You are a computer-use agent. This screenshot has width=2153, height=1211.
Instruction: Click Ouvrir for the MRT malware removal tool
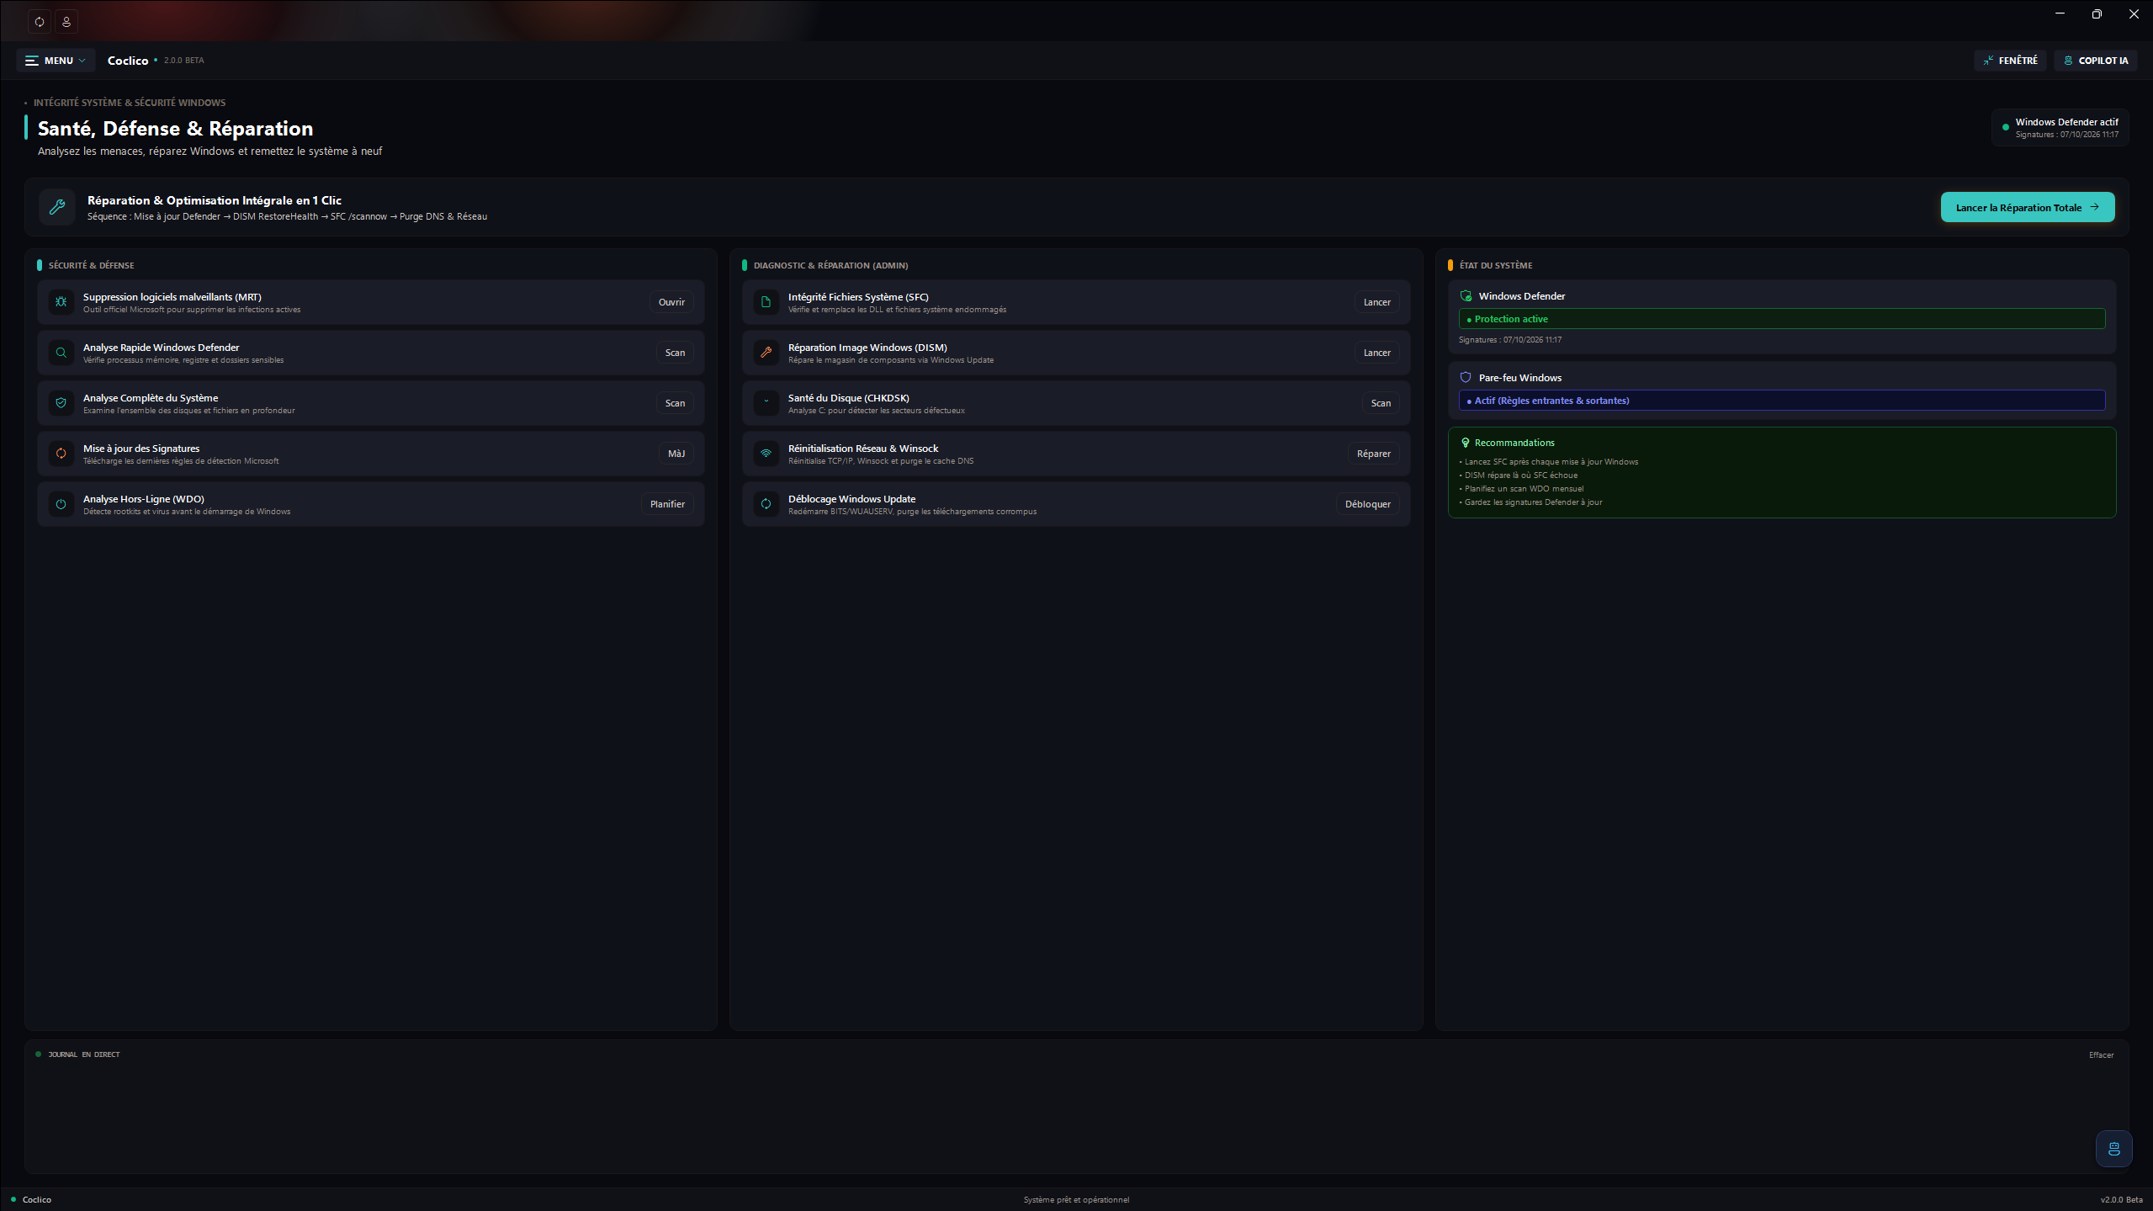671,302
